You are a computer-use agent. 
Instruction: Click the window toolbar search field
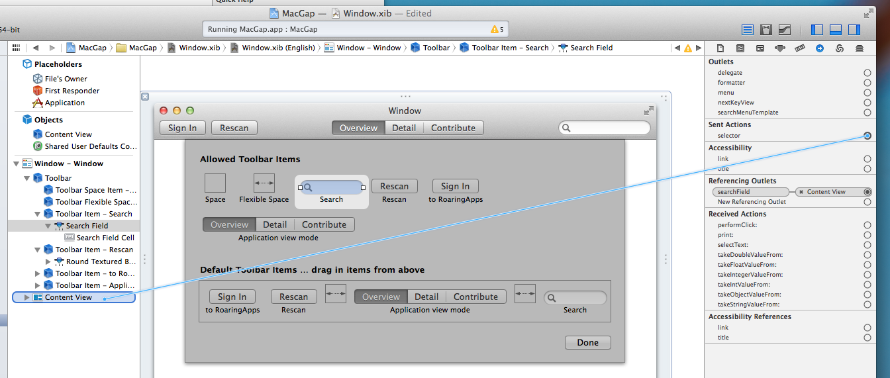tap(605, 128)
